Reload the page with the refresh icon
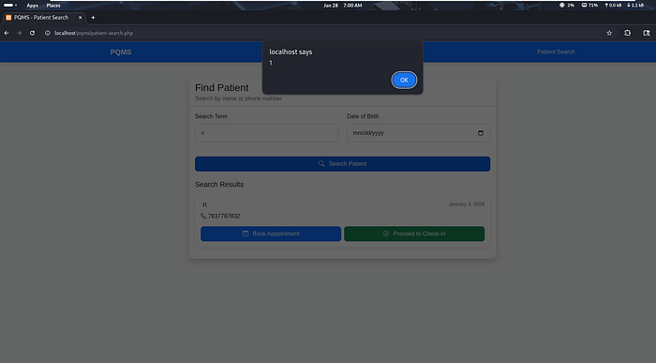 [32, 33]
